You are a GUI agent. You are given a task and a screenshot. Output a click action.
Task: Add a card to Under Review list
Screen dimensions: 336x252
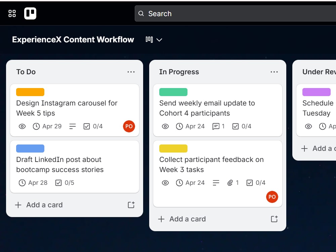(x=318, y=149)
